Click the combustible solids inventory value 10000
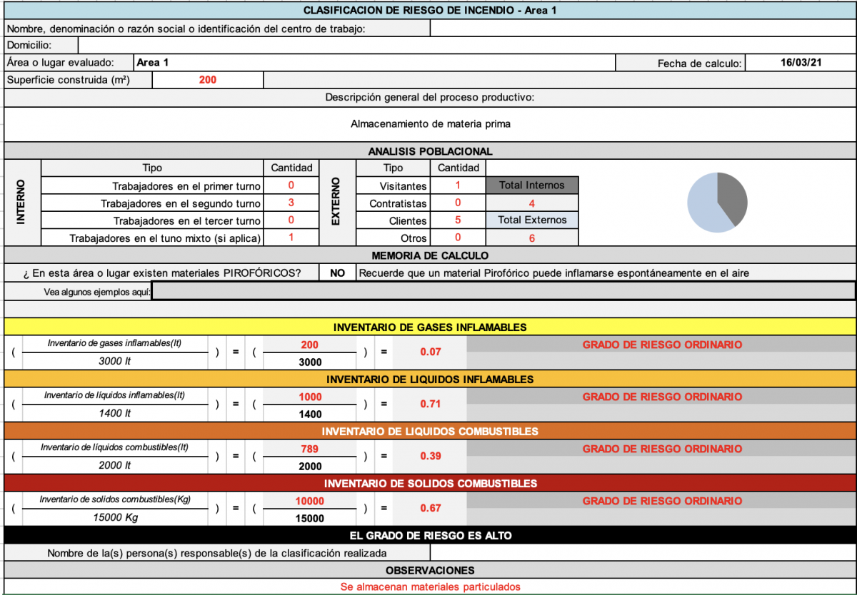The height and width of the screenshot is (595, 857). tap(309, 501)
